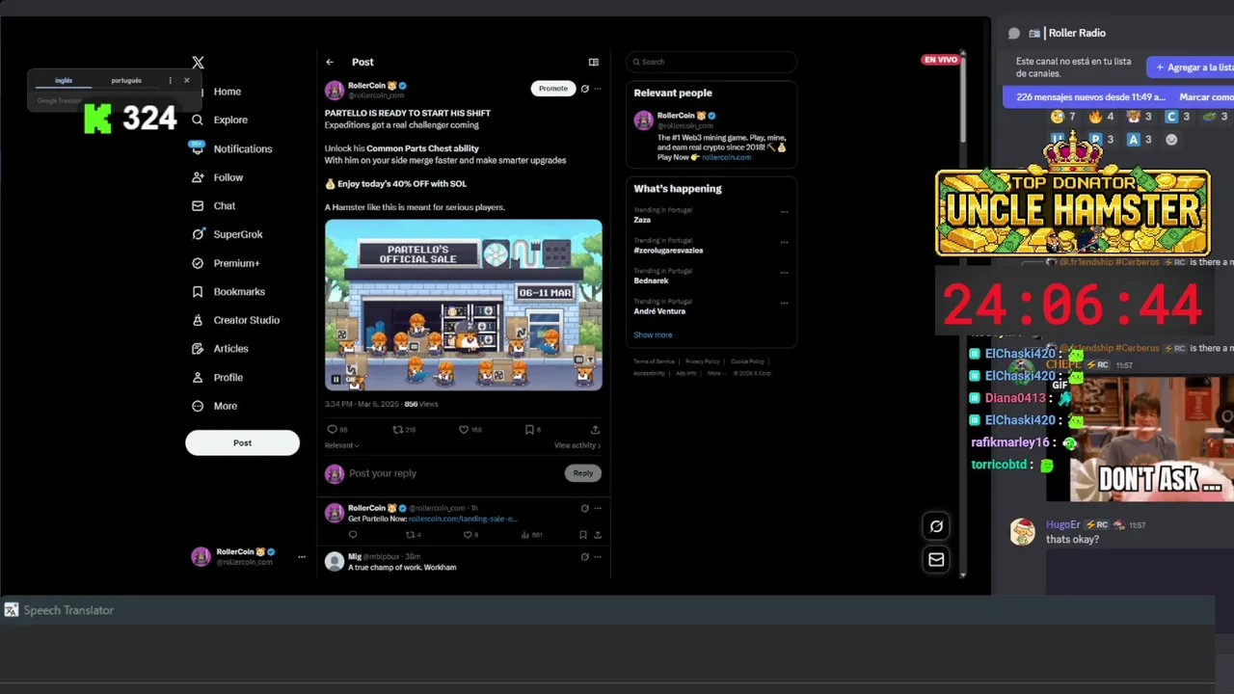Open account switcher dots beside RollerCoin profile
The width and height of the screenshot is (1234, 694).
click(x=302, y=557)
